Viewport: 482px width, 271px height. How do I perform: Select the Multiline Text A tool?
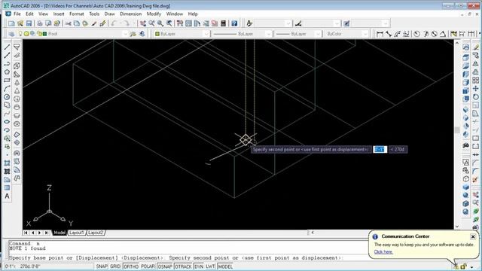pyautogui.click(x=7, y=196)
